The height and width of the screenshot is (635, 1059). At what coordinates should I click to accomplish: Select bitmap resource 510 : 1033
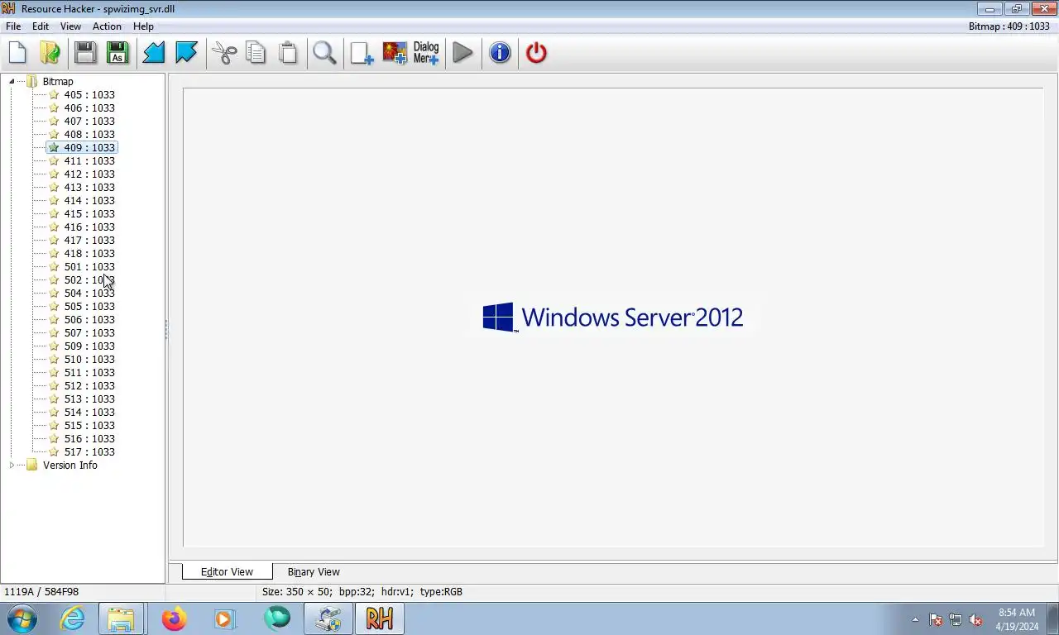pos(89,359)
